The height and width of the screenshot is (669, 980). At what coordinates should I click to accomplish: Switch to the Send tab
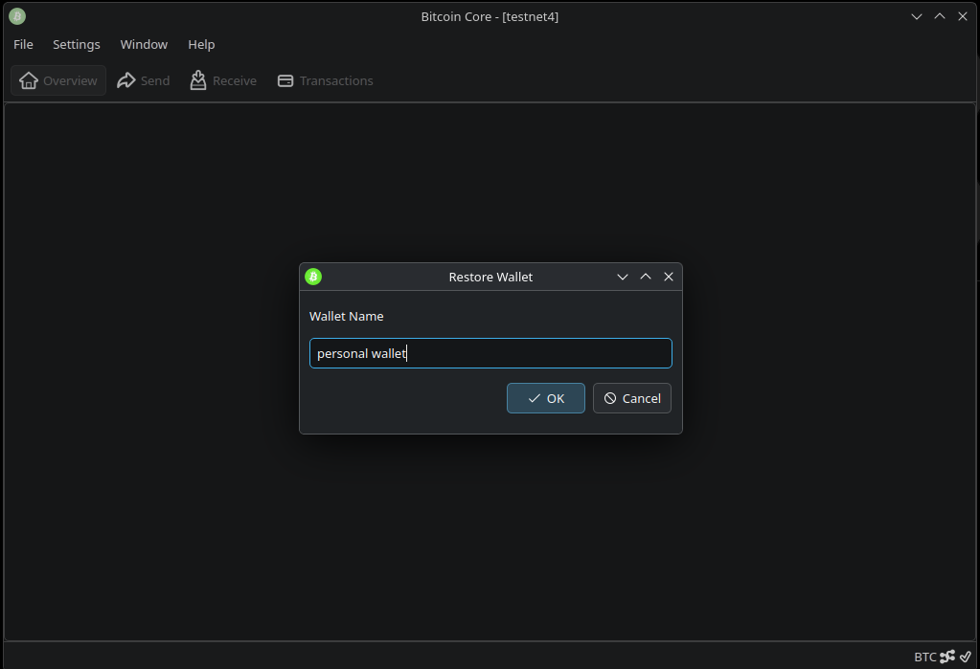coord(143,80)
